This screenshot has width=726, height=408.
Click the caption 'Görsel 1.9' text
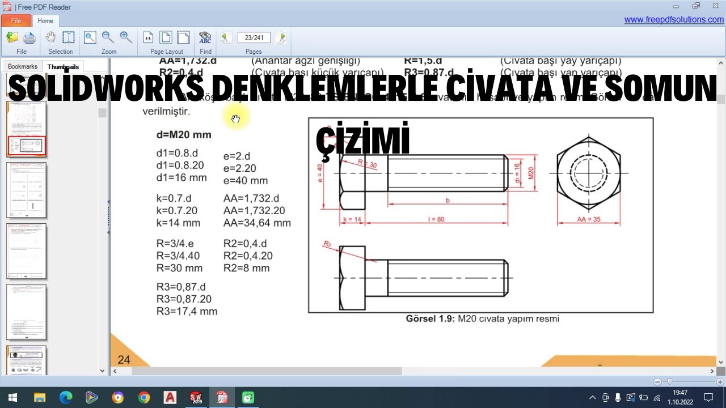[x=430, y=318]
